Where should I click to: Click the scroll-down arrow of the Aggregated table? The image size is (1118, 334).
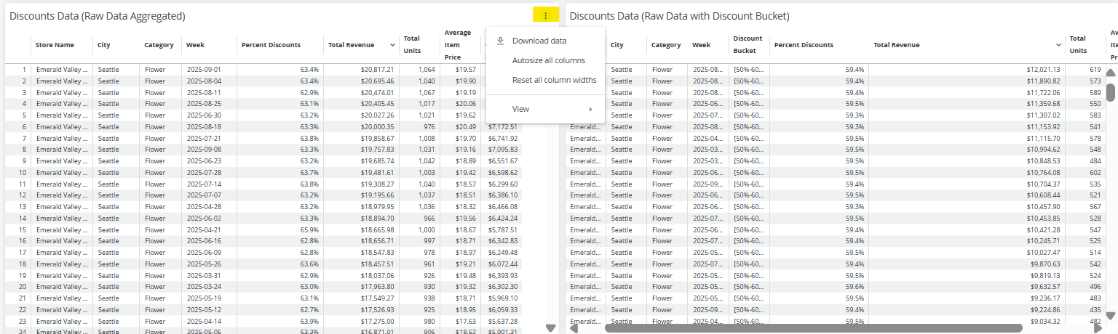[550, 328]
